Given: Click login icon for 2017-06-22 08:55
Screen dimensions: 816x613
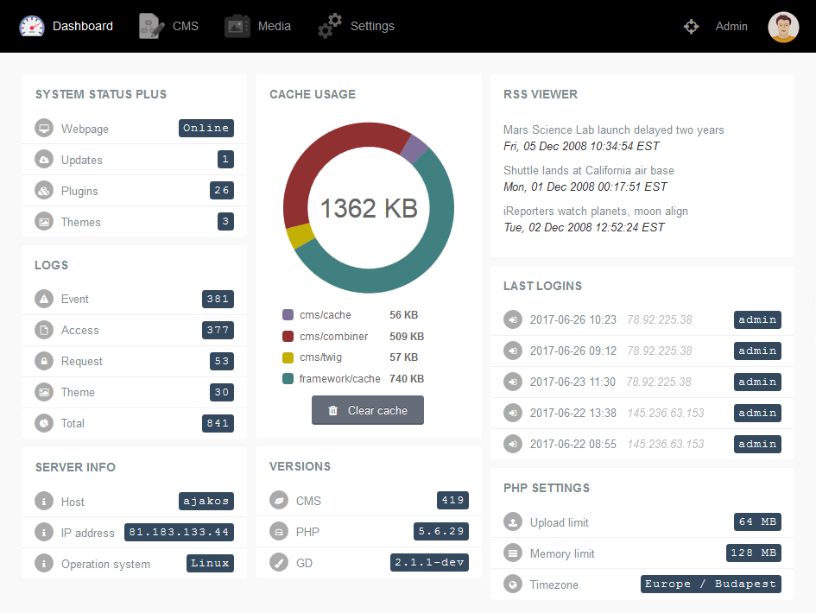Looking at the screenshot, I should click(x=513, y=444).
